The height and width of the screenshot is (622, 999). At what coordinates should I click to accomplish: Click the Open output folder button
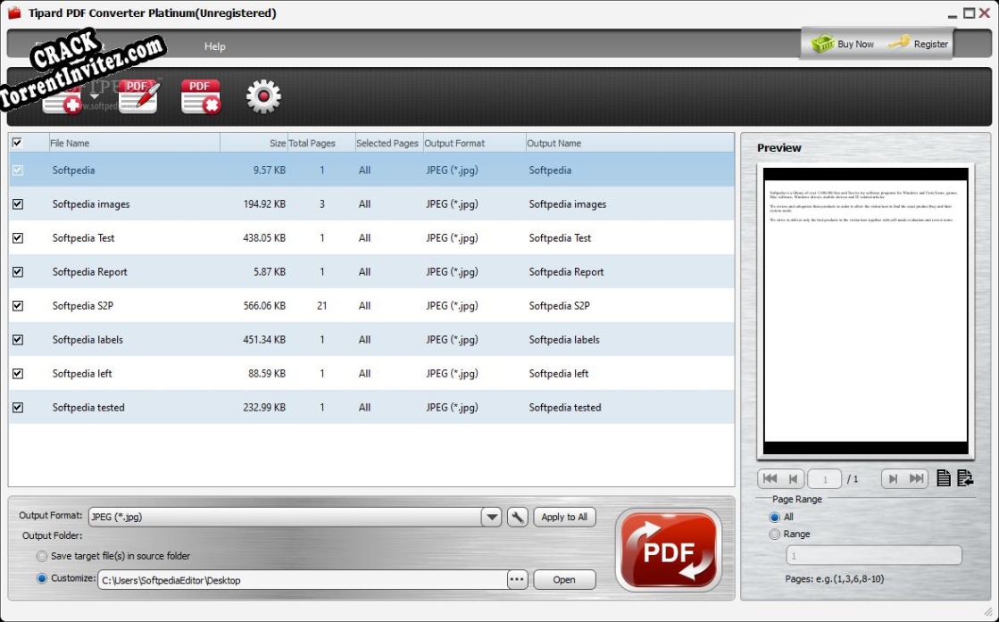click(564, 579)
